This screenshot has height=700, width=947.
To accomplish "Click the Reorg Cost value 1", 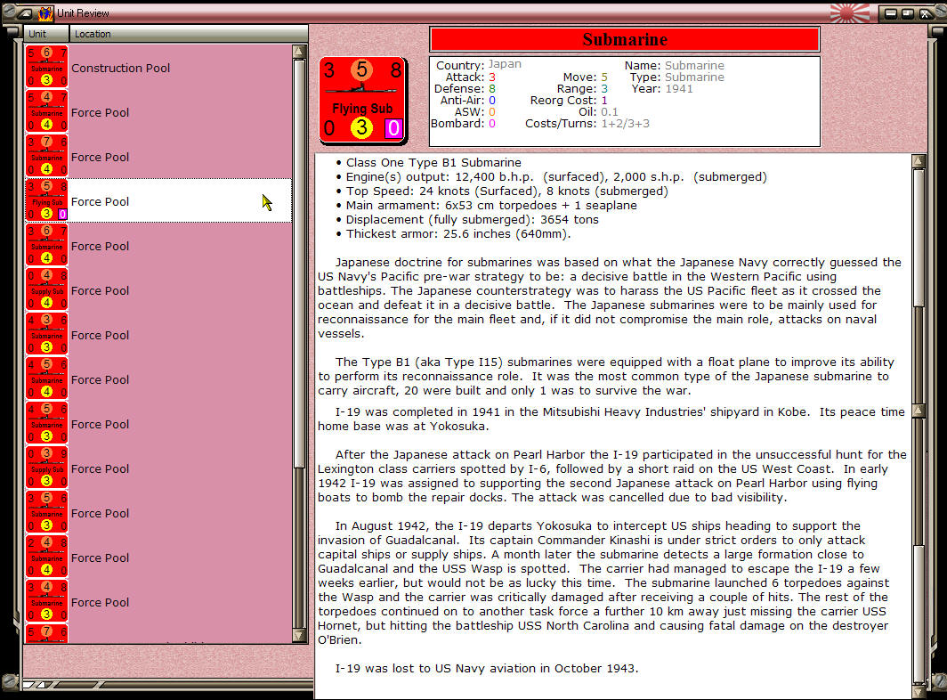I will coord(604,101).
